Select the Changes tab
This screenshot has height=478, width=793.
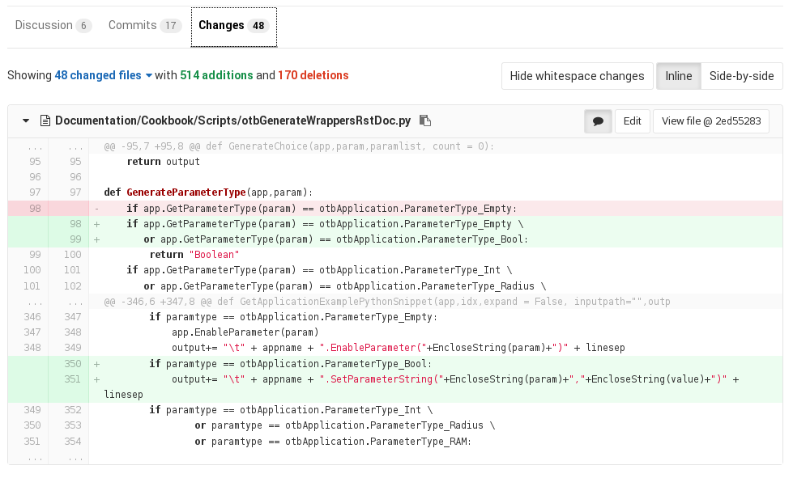233,26
